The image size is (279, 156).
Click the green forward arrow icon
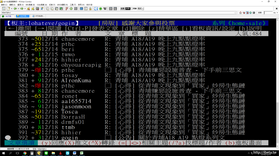(22, 9)
